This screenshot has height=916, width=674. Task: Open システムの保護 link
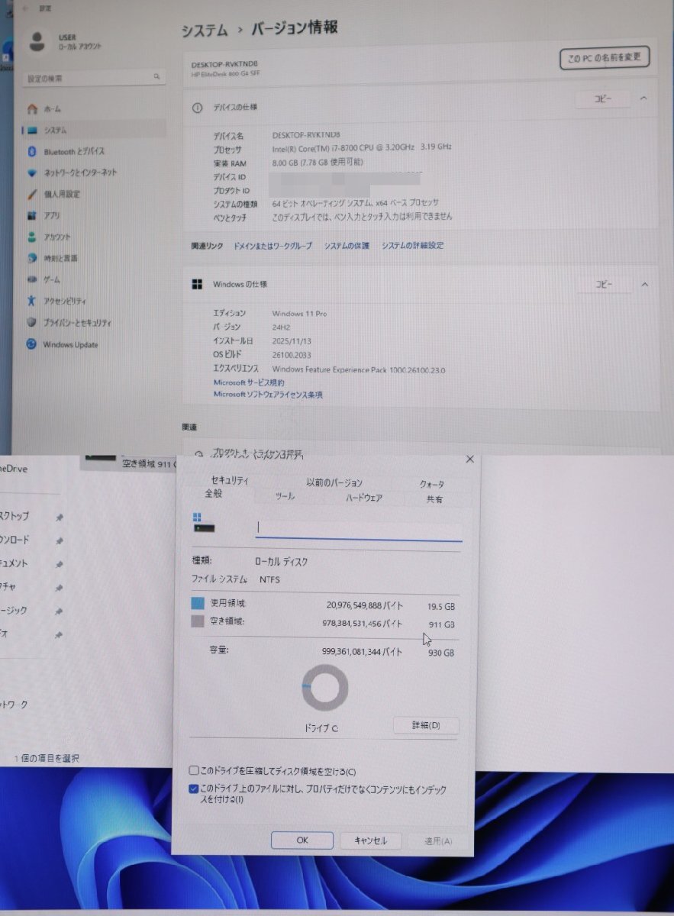tap(347, 246)
